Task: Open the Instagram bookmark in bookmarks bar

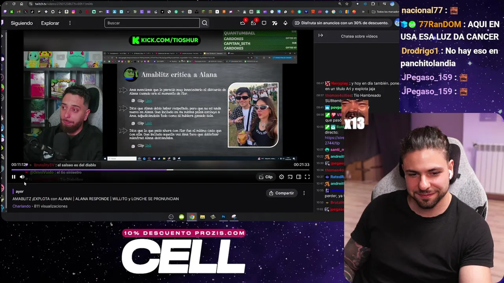Action: 73,12
